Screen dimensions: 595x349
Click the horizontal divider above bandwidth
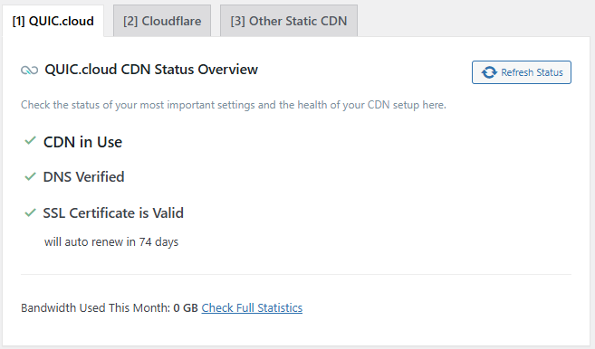pyautogui.click(x=296, y=274)
